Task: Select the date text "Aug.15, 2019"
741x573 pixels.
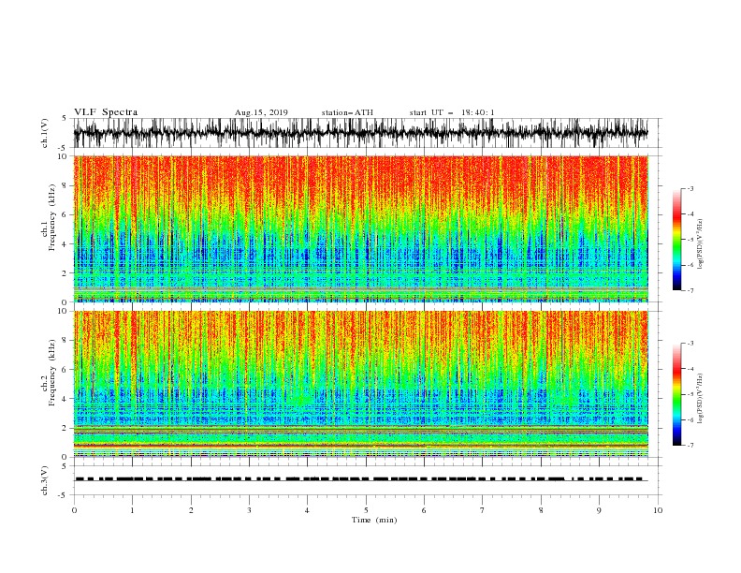Action: pos(261,112)
